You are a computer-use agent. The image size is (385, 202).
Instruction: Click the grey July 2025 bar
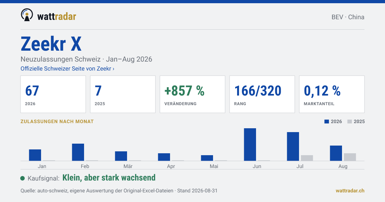click(x=307, y=158)
